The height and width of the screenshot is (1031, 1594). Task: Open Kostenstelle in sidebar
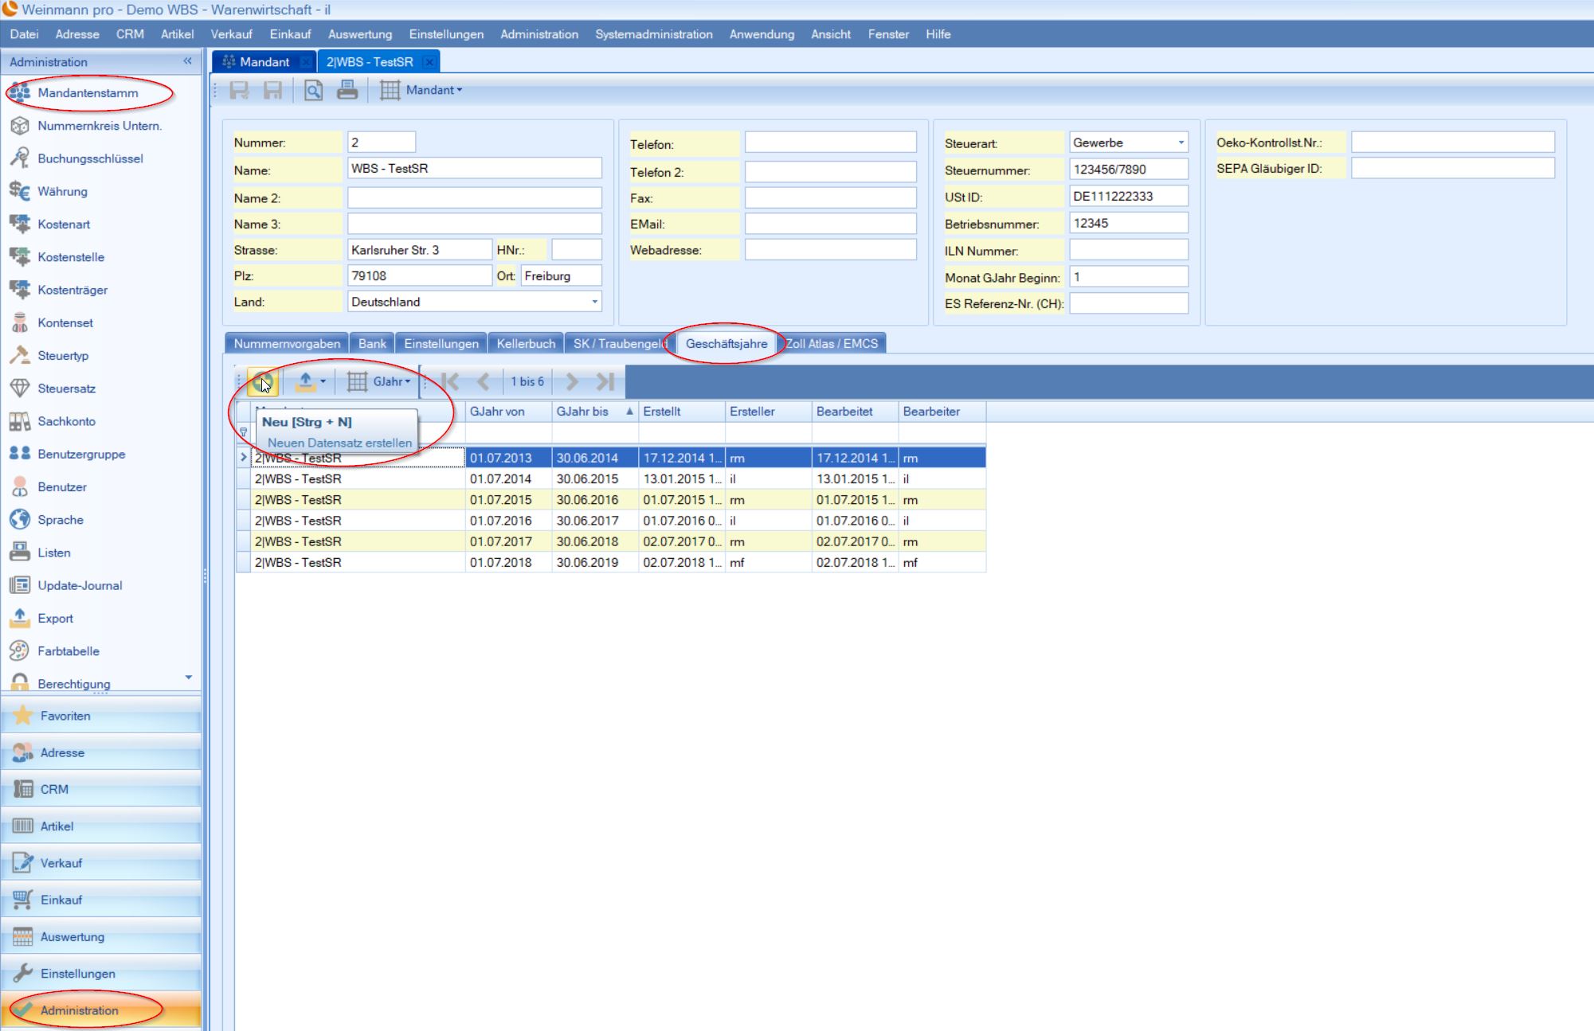click(71, 257)
